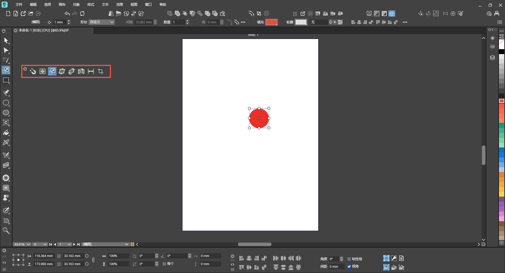Pick the artboard tool in left toolbar

[x=6, y=221]
